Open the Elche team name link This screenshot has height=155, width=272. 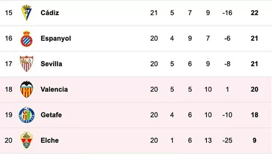pos(49,140)
